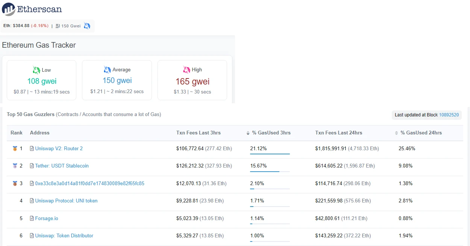Open Tether: USDT Stablecoin address link
The width and height of the screenshot is (470, 246).
pos(62,166)
